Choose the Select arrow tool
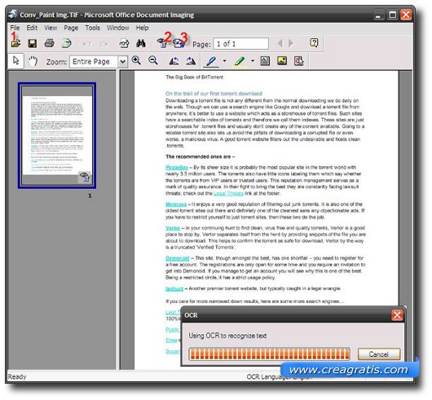Image resolution: width=432 pixels, height=400 pixels. tap(16, 61)
